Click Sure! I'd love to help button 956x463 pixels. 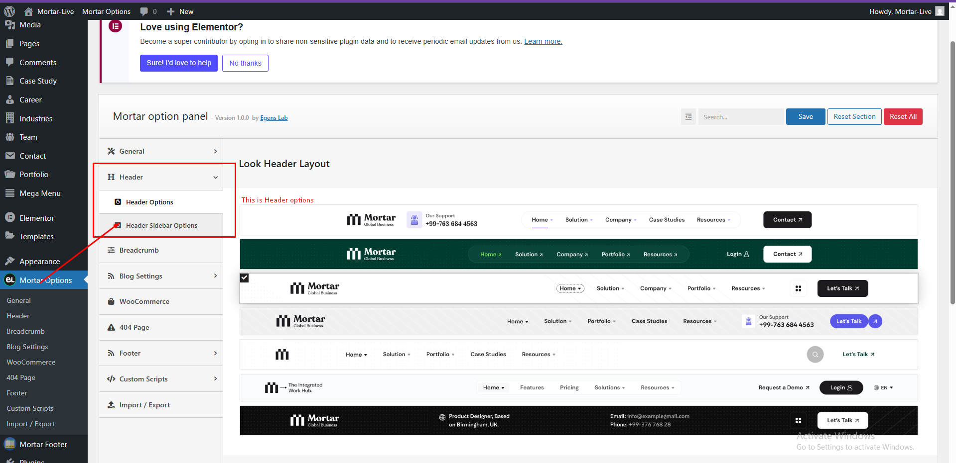(179, 63)
